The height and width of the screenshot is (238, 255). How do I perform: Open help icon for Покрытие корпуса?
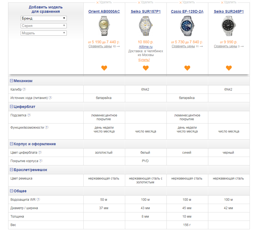pyautogui.click(x=41, y=161)
